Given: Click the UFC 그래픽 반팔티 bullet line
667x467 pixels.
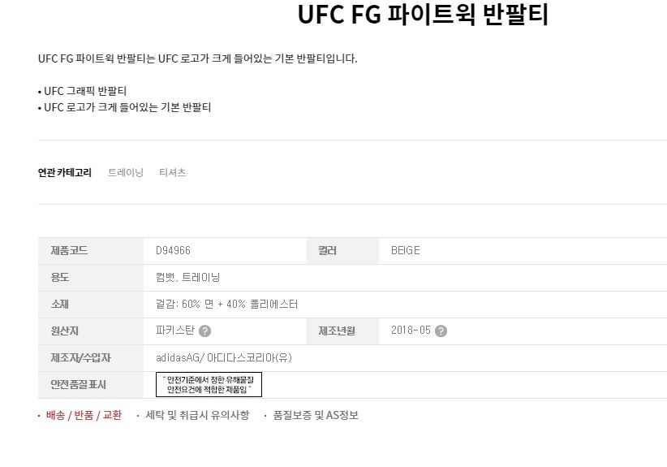Looking at the screenshot, I should [85, 91].
